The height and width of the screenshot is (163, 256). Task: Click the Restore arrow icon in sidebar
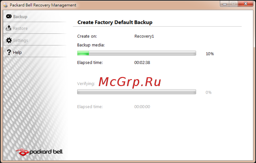tap(9, 28)
